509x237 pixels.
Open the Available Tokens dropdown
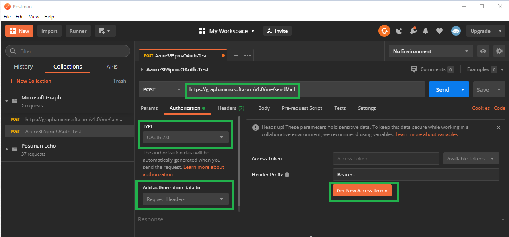[x=471, y=158]
